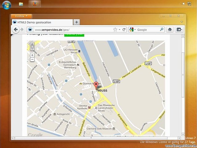This screenshot has height=148, width=197.
Task: Open the Firefox orange menu button
Action: tap(21, 16)
